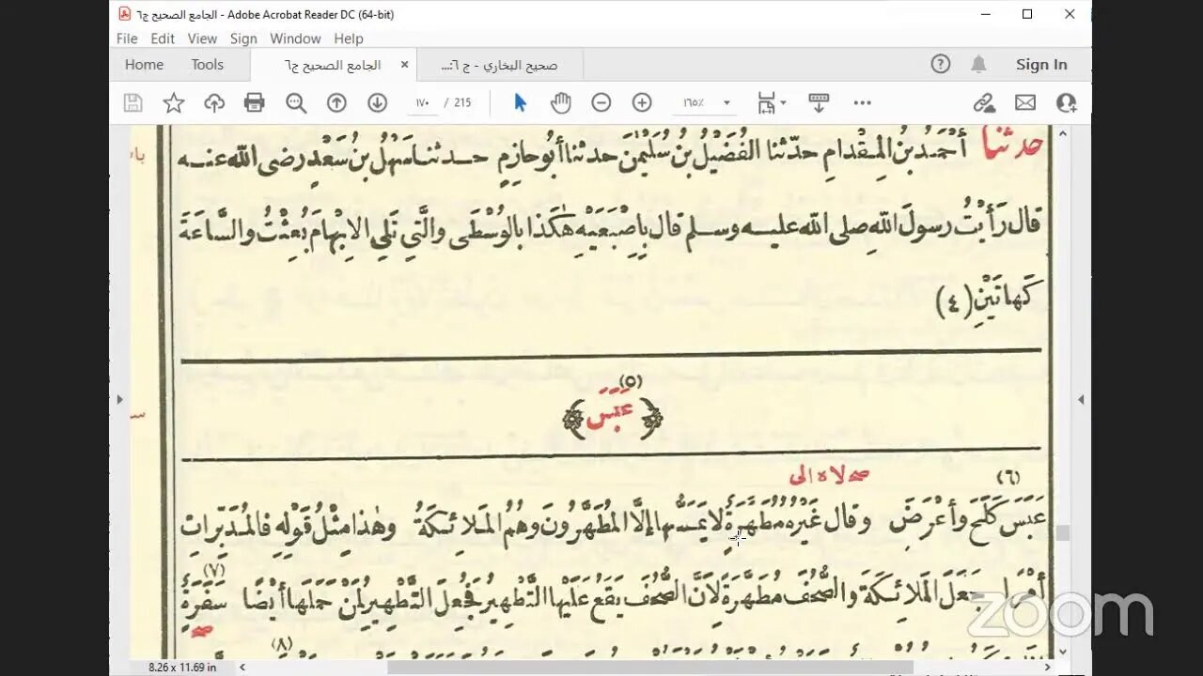Image resolution: width=1203 pixels, height=676 pixels.
Task: Close the الجامع الصحيح document tab
Action: (x=405, y=65)
